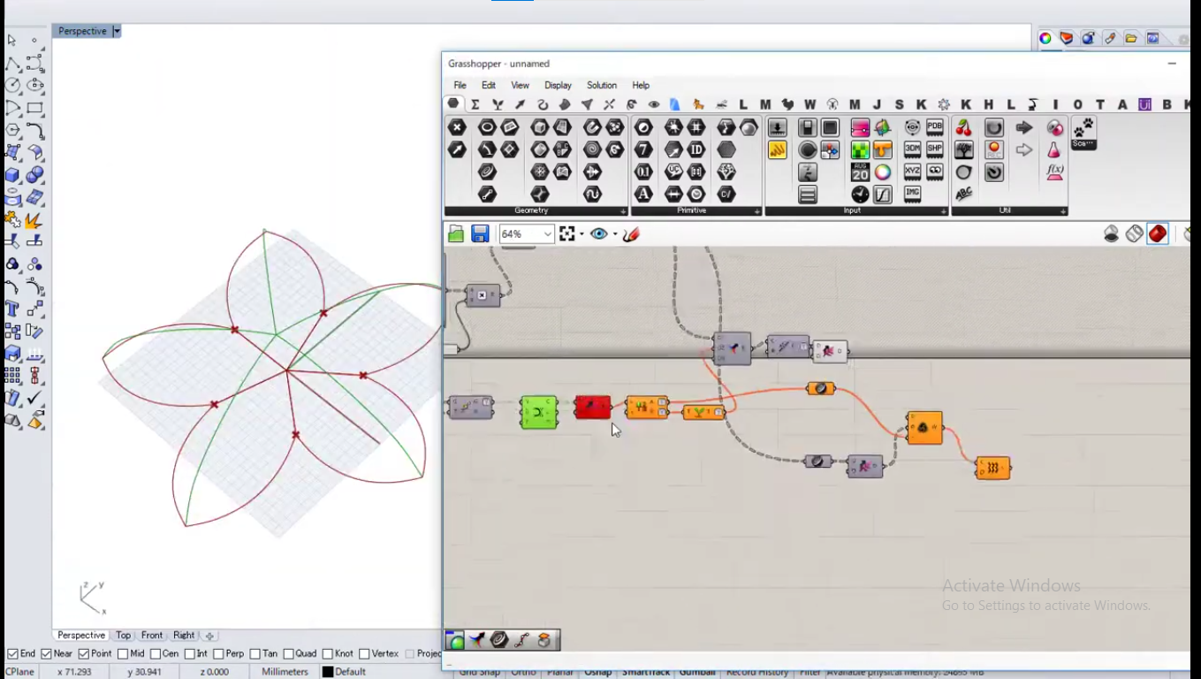Select the Rhino Boolean union spheres tool
The height and width of the screenshot is (679, 1201).
click(35, 175)
